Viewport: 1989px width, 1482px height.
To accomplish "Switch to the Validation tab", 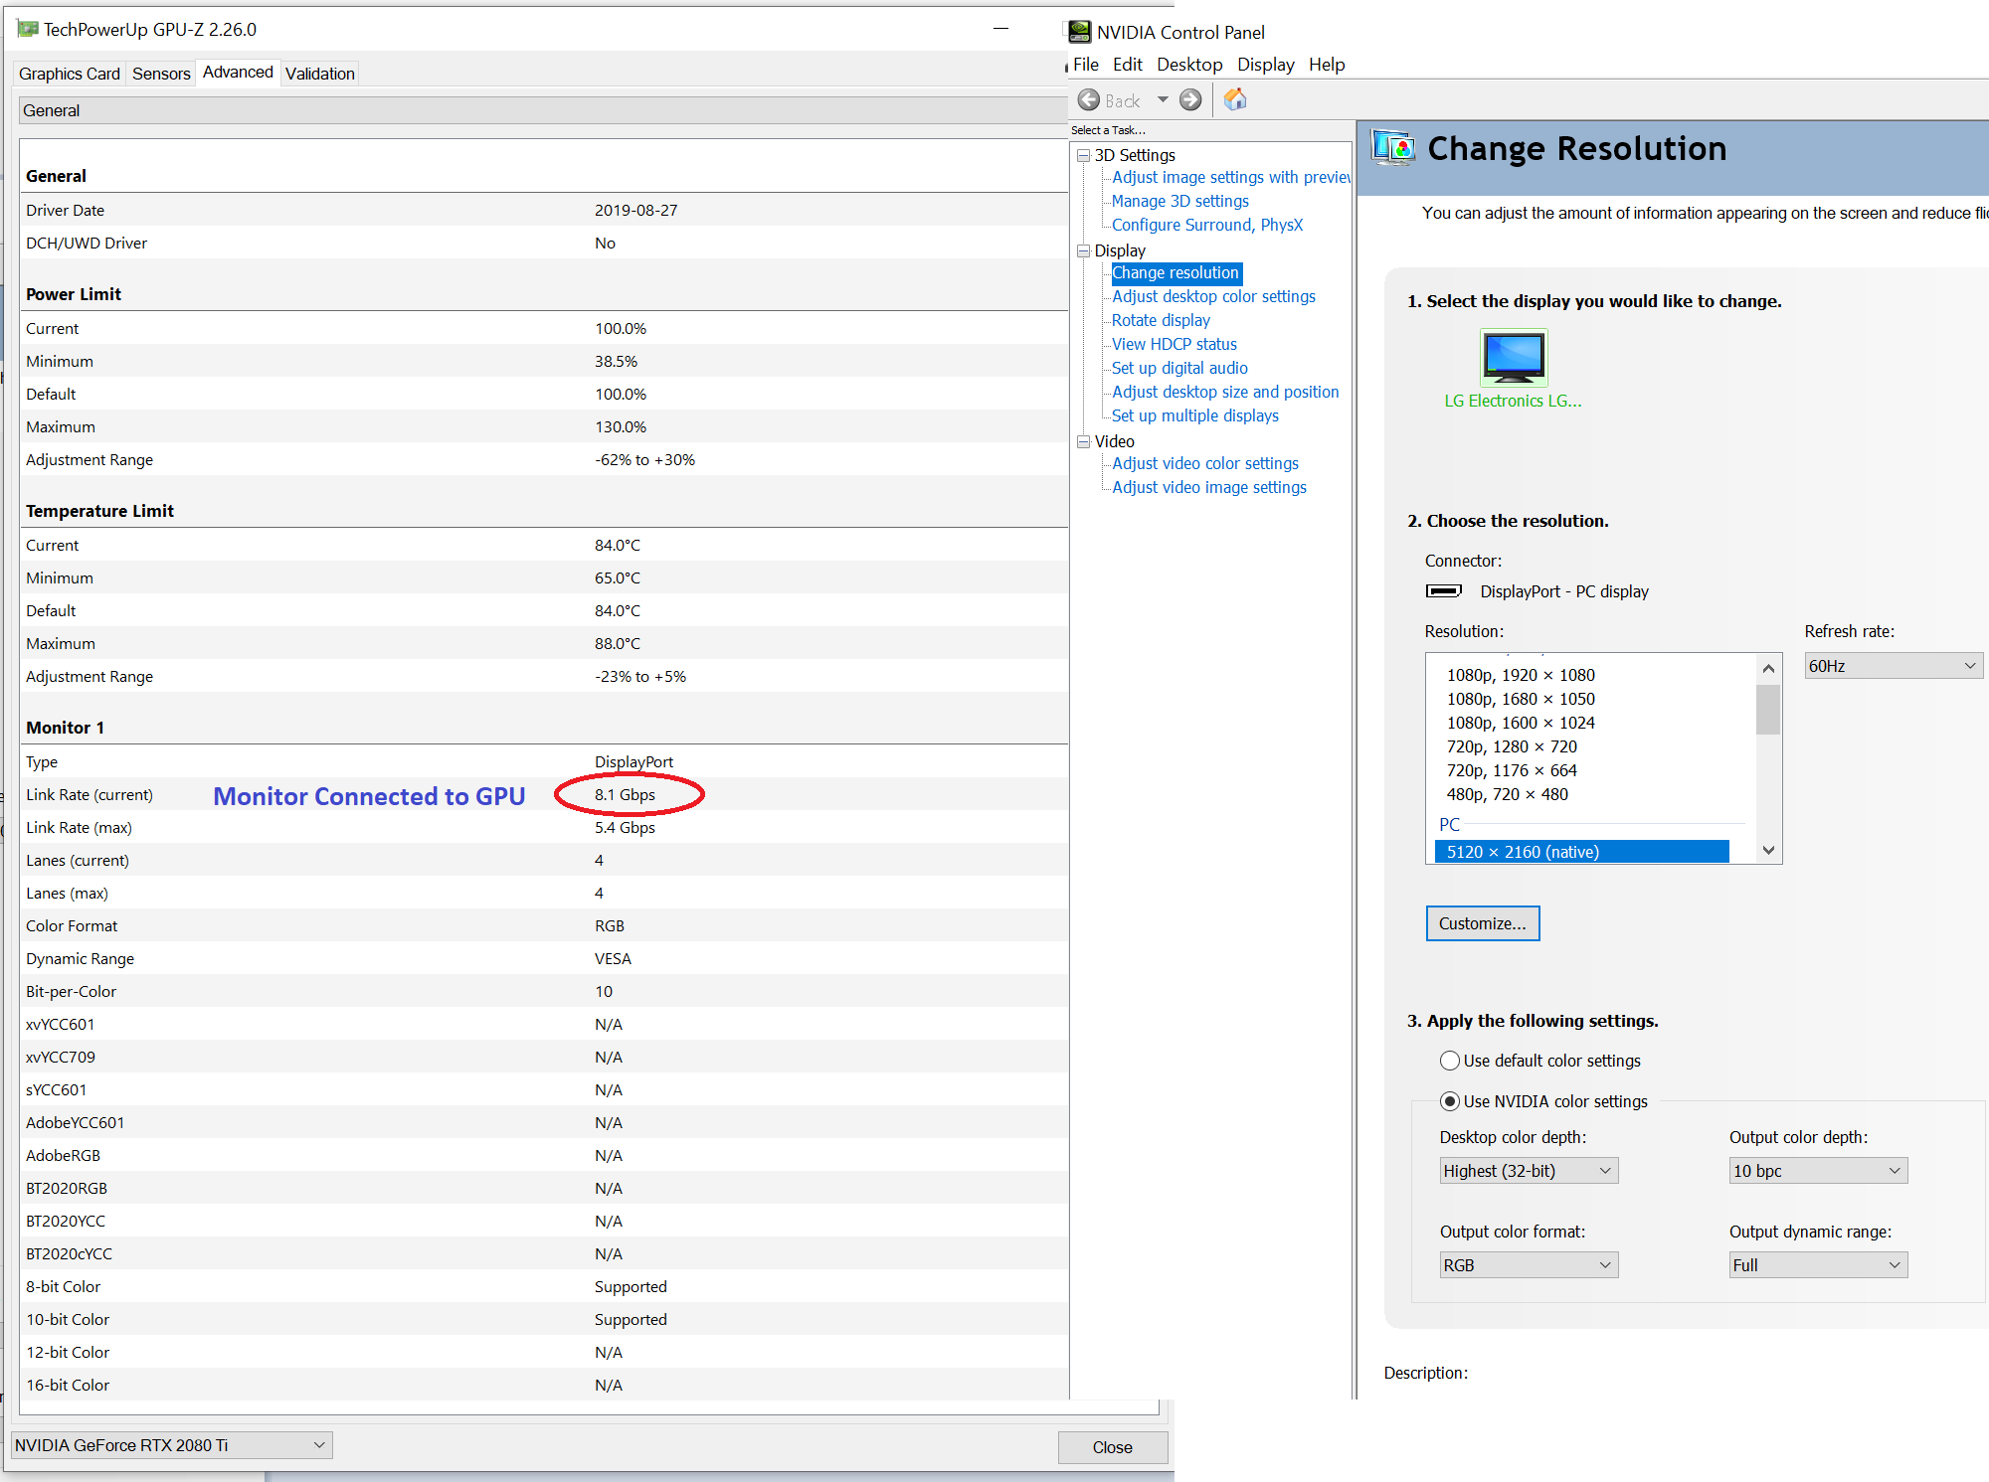I will tap(320, 74).
